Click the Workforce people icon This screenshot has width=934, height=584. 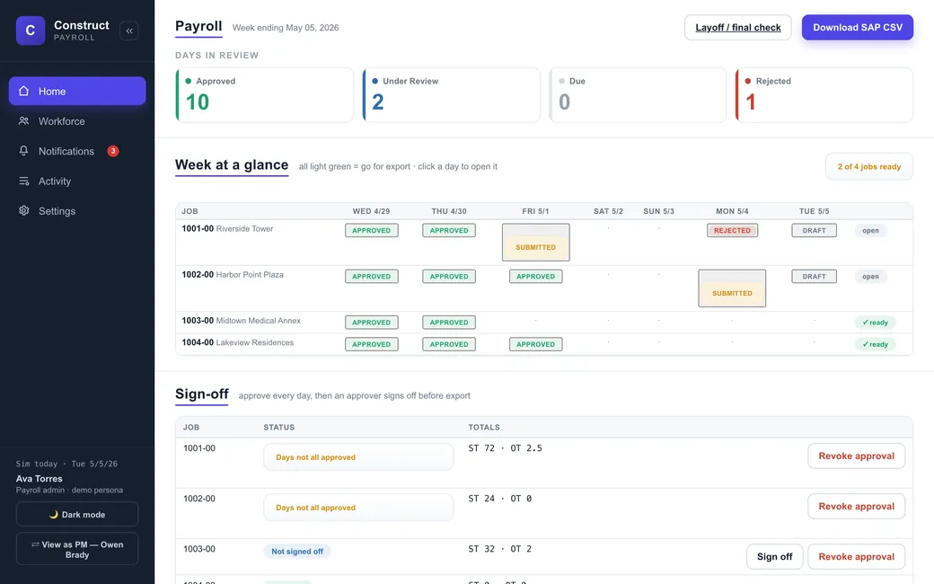(x=24, y=121)
